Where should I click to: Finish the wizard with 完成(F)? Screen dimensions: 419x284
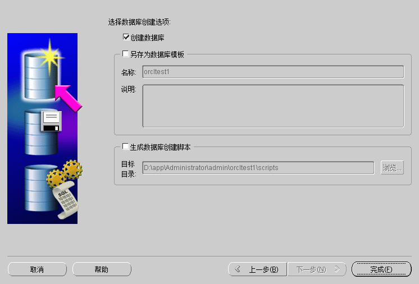coord(381,269)
